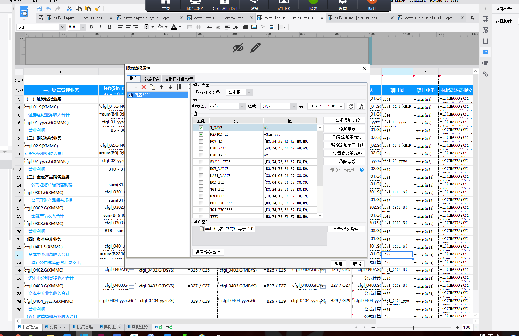Switch to 填报快捷键设置 tab
The image size is (519, 336).
179,79
